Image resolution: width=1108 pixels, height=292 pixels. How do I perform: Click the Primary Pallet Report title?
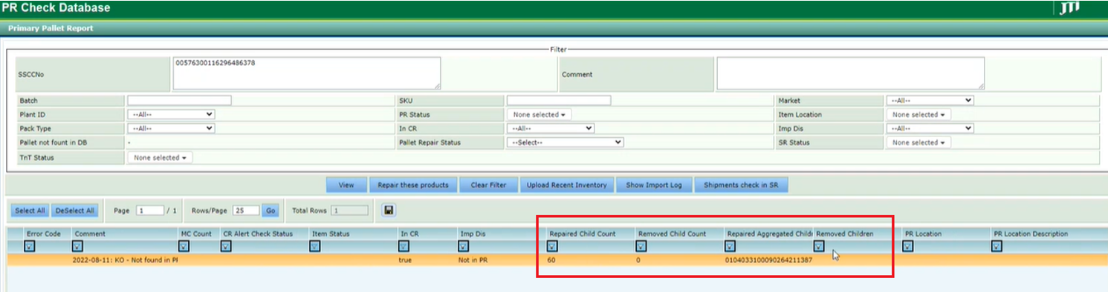point(50,28)
